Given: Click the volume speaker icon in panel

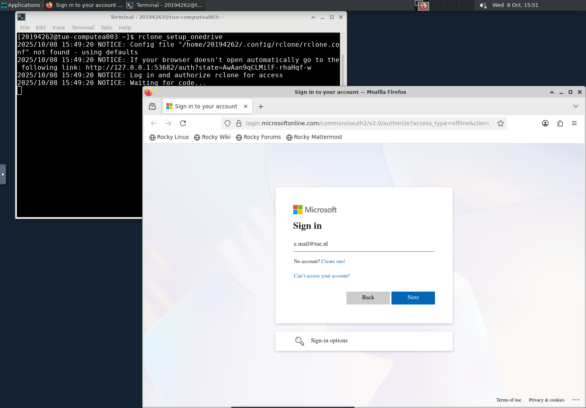Looking at the screenshot, I should point(483,5).
